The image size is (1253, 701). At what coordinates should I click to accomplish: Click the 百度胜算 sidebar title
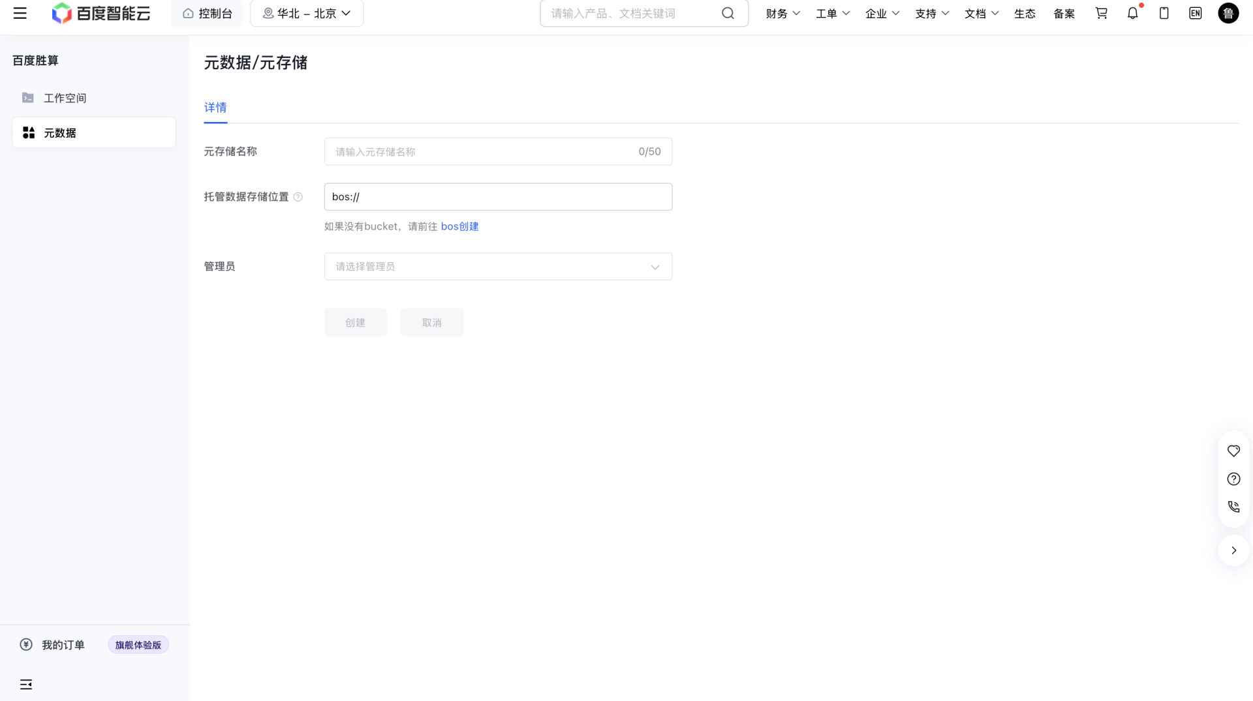tap(35, 61)
